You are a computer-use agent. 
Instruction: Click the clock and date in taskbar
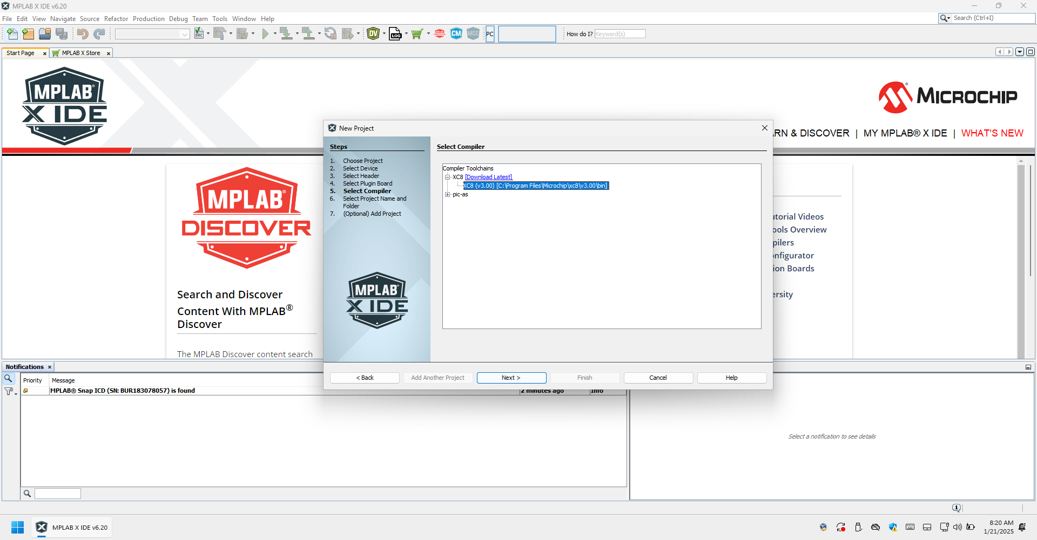pyautogui.click(x=999, y=527)
